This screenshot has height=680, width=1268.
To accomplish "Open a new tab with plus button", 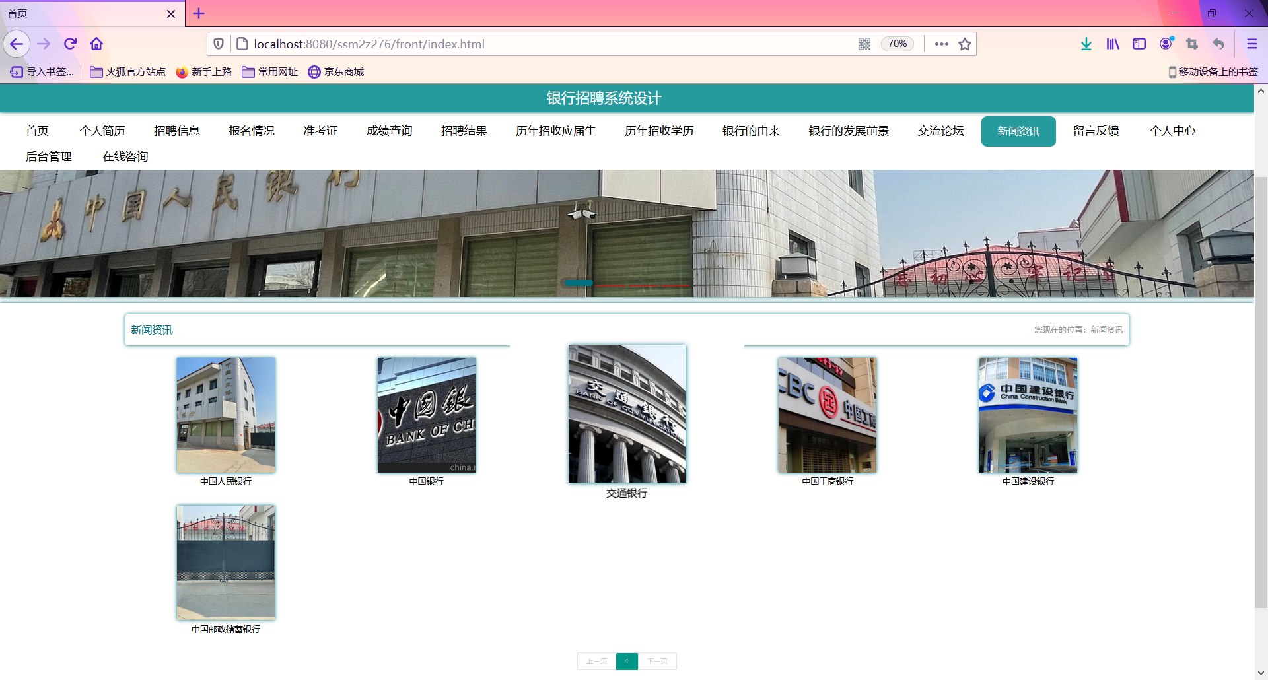I will pyautogui.click(x=199, y=13).
